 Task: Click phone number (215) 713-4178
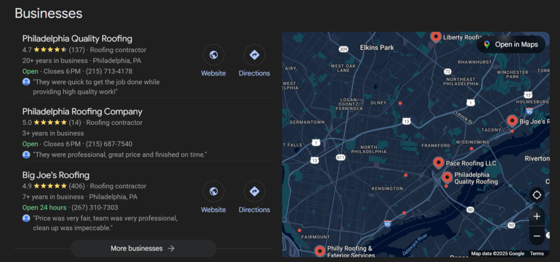(x=109, y=71)
